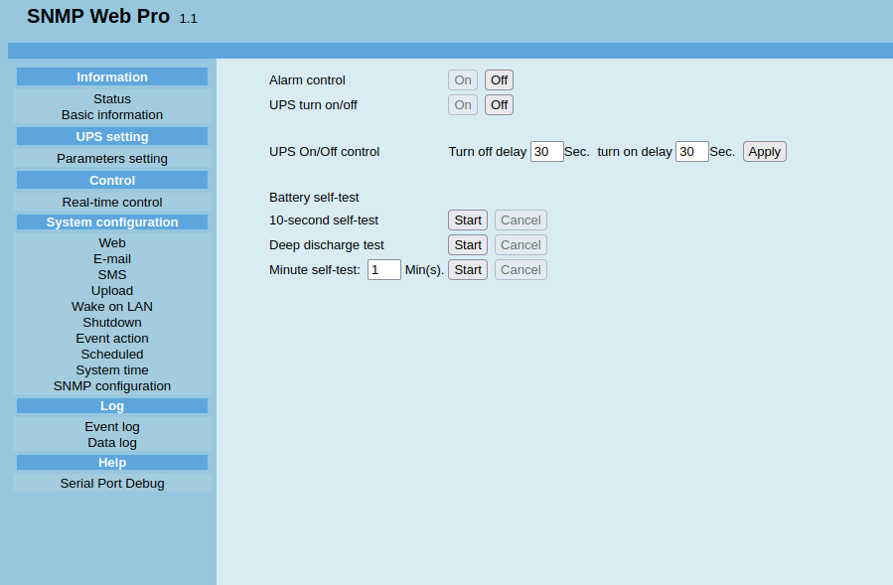This screenshot has width=893, height=585.
Task: Click Alarm control On button
Action: tap(463, 80)
